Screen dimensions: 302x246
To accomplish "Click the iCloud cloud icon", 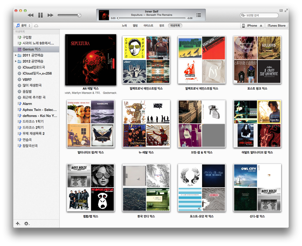I will [x=36, y=26].
